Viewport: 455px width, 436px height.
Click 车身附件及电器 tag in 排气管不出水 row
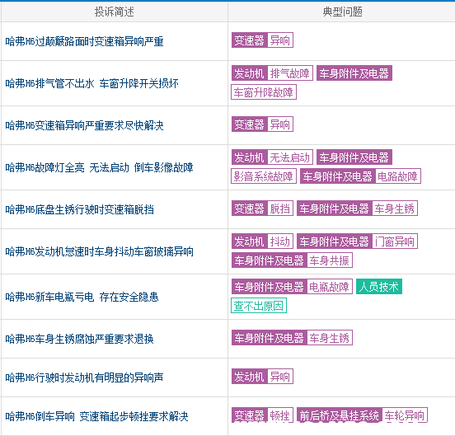354,73
